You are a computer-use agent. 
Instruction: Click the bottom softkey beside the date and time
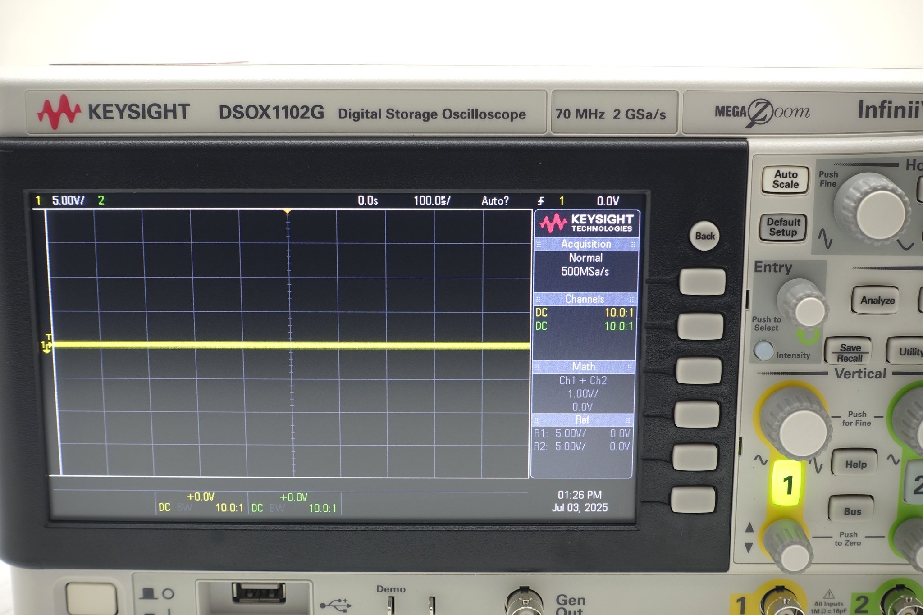coord(693,499)
